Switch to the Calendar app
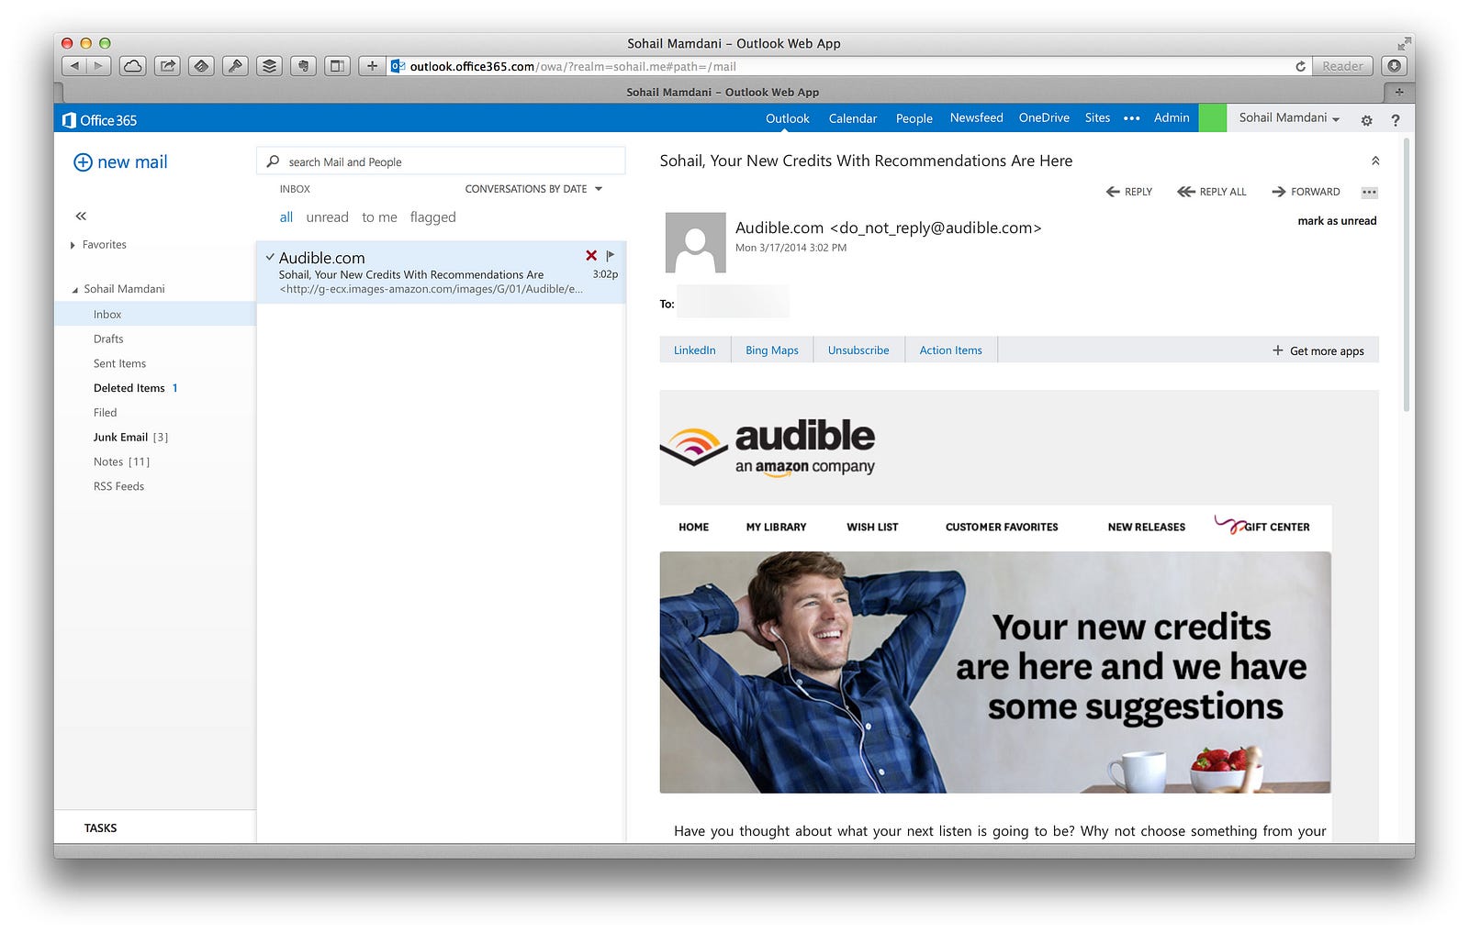Image resolution: width=1469 pixels, height=933 pixels. [852, 118]
